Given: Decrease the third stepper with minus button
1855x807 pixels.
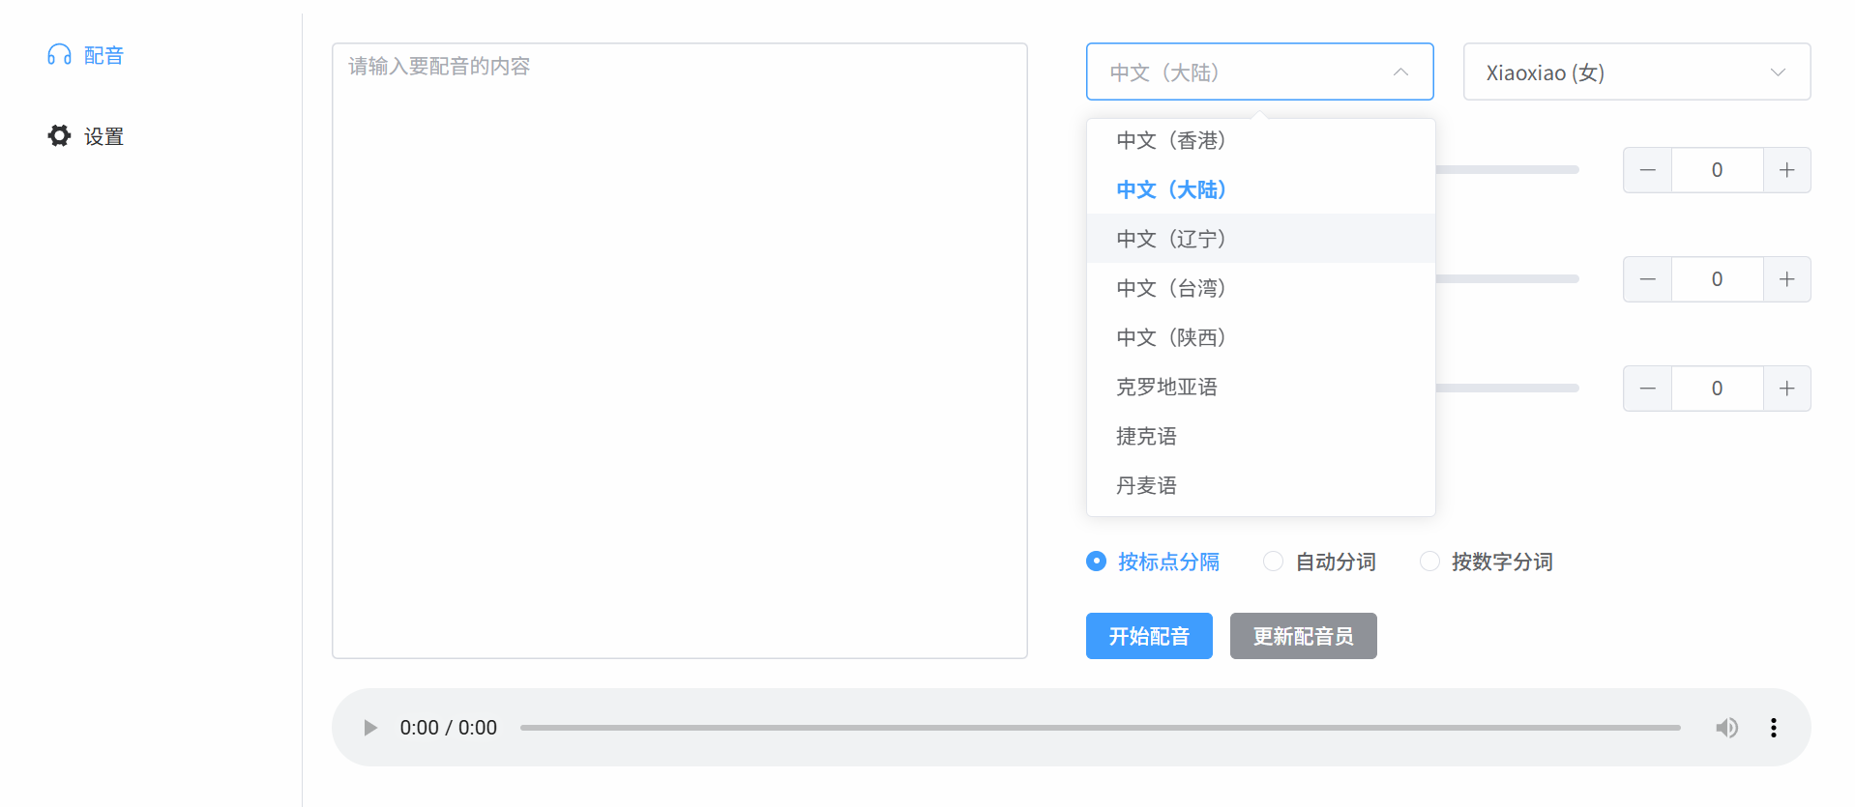Looking at the screenshot, I should pos(1648,389).
